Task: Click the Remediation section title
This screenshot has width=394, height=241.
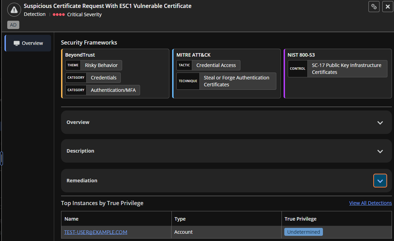Action: click(82, 181)
